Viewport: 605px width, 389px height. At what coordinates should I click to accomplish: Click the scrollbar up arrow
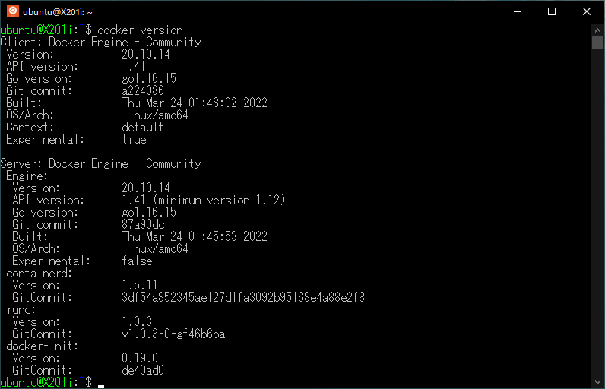click(x=597, y=30)
